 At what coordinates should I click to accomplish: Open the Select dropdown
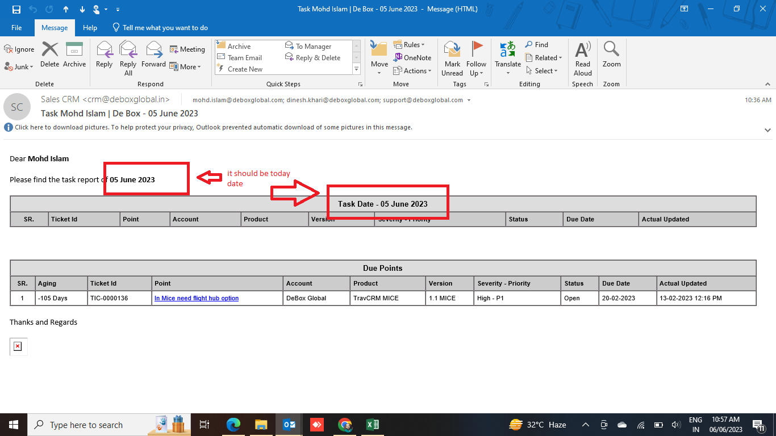(x=541, y=70)
